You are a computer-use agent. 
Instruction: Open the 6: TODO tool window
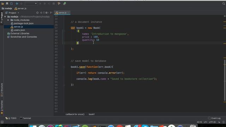(11, 118)
